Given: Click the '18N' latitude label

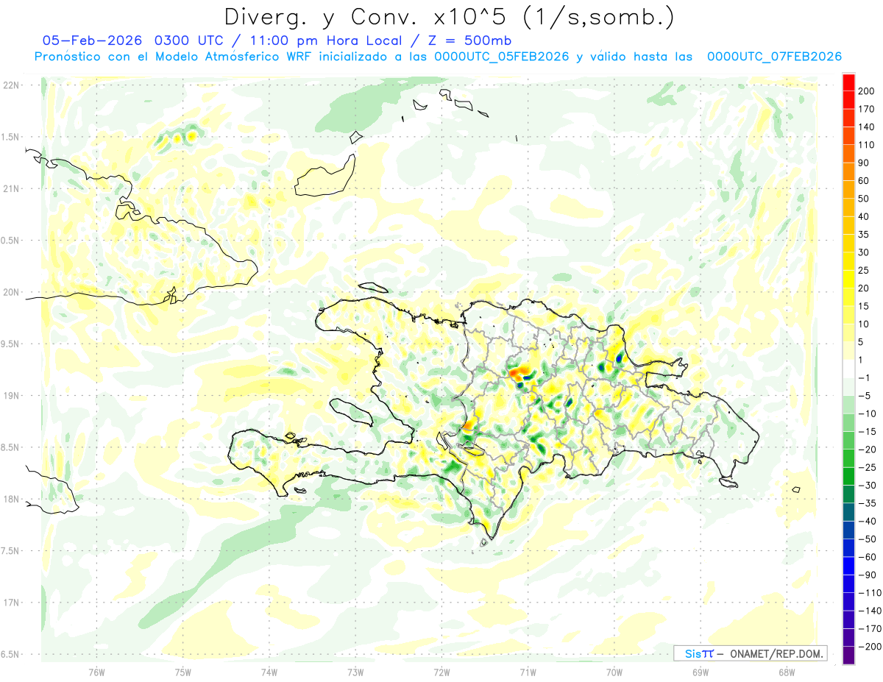Looking at the screenshot, I should click(x=10, y=500).
